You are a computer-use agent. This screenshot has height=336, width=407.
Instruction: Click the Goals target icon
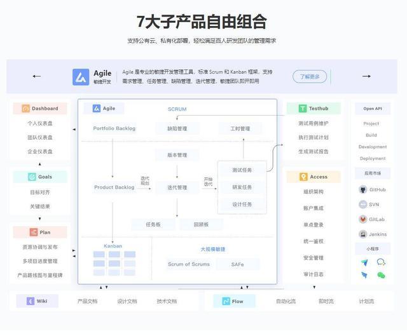click(32, 177)
